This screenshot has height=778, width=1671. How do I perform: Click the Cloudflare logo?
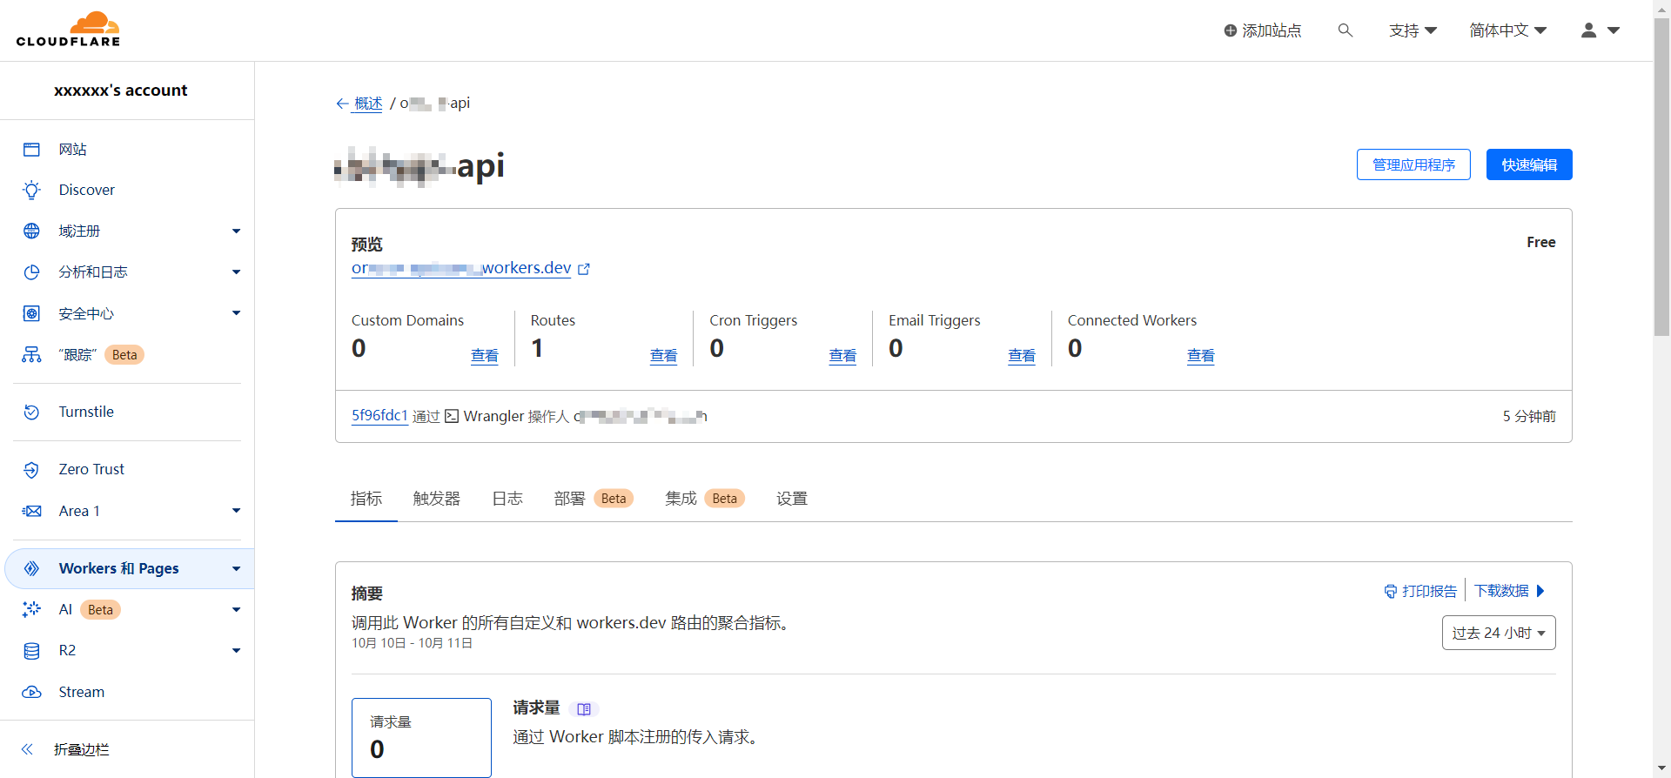[x=68, y=30]
